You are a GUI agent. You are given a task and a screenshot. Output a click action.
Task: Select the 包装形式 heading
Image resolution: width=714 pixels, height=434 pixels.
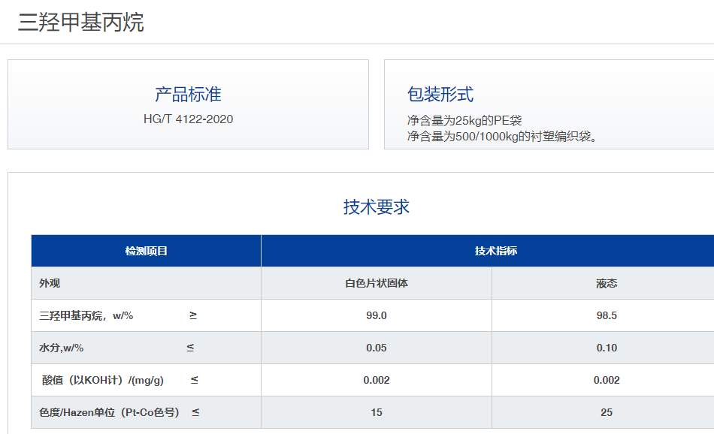[x=440, y=95]
